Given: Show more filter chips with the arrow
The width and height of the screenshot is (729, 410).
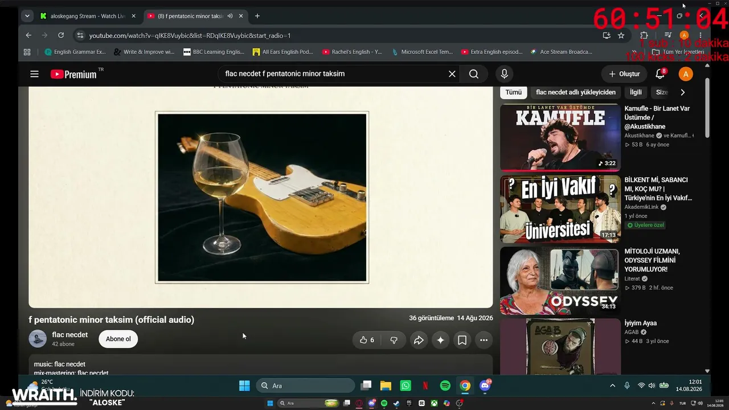Looking at the screenshot, I should tap(683, 92).
